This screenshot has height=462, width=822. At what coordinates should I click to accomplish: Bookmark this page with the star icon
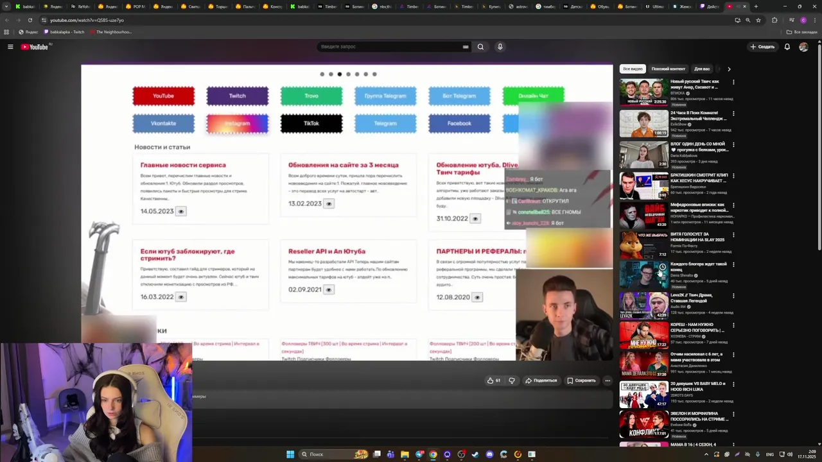pyautogui.click(x=758, y=20)
